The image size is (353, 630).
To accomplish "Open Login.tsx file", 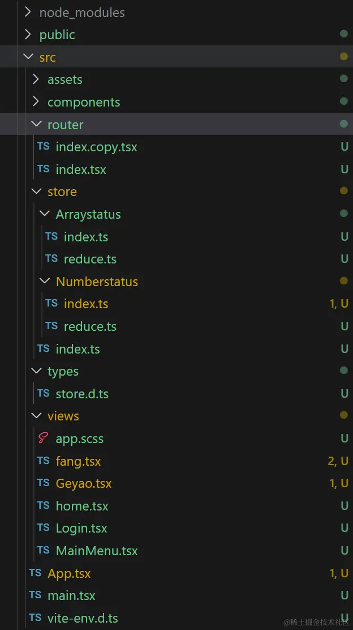I will tap(81, 529).
